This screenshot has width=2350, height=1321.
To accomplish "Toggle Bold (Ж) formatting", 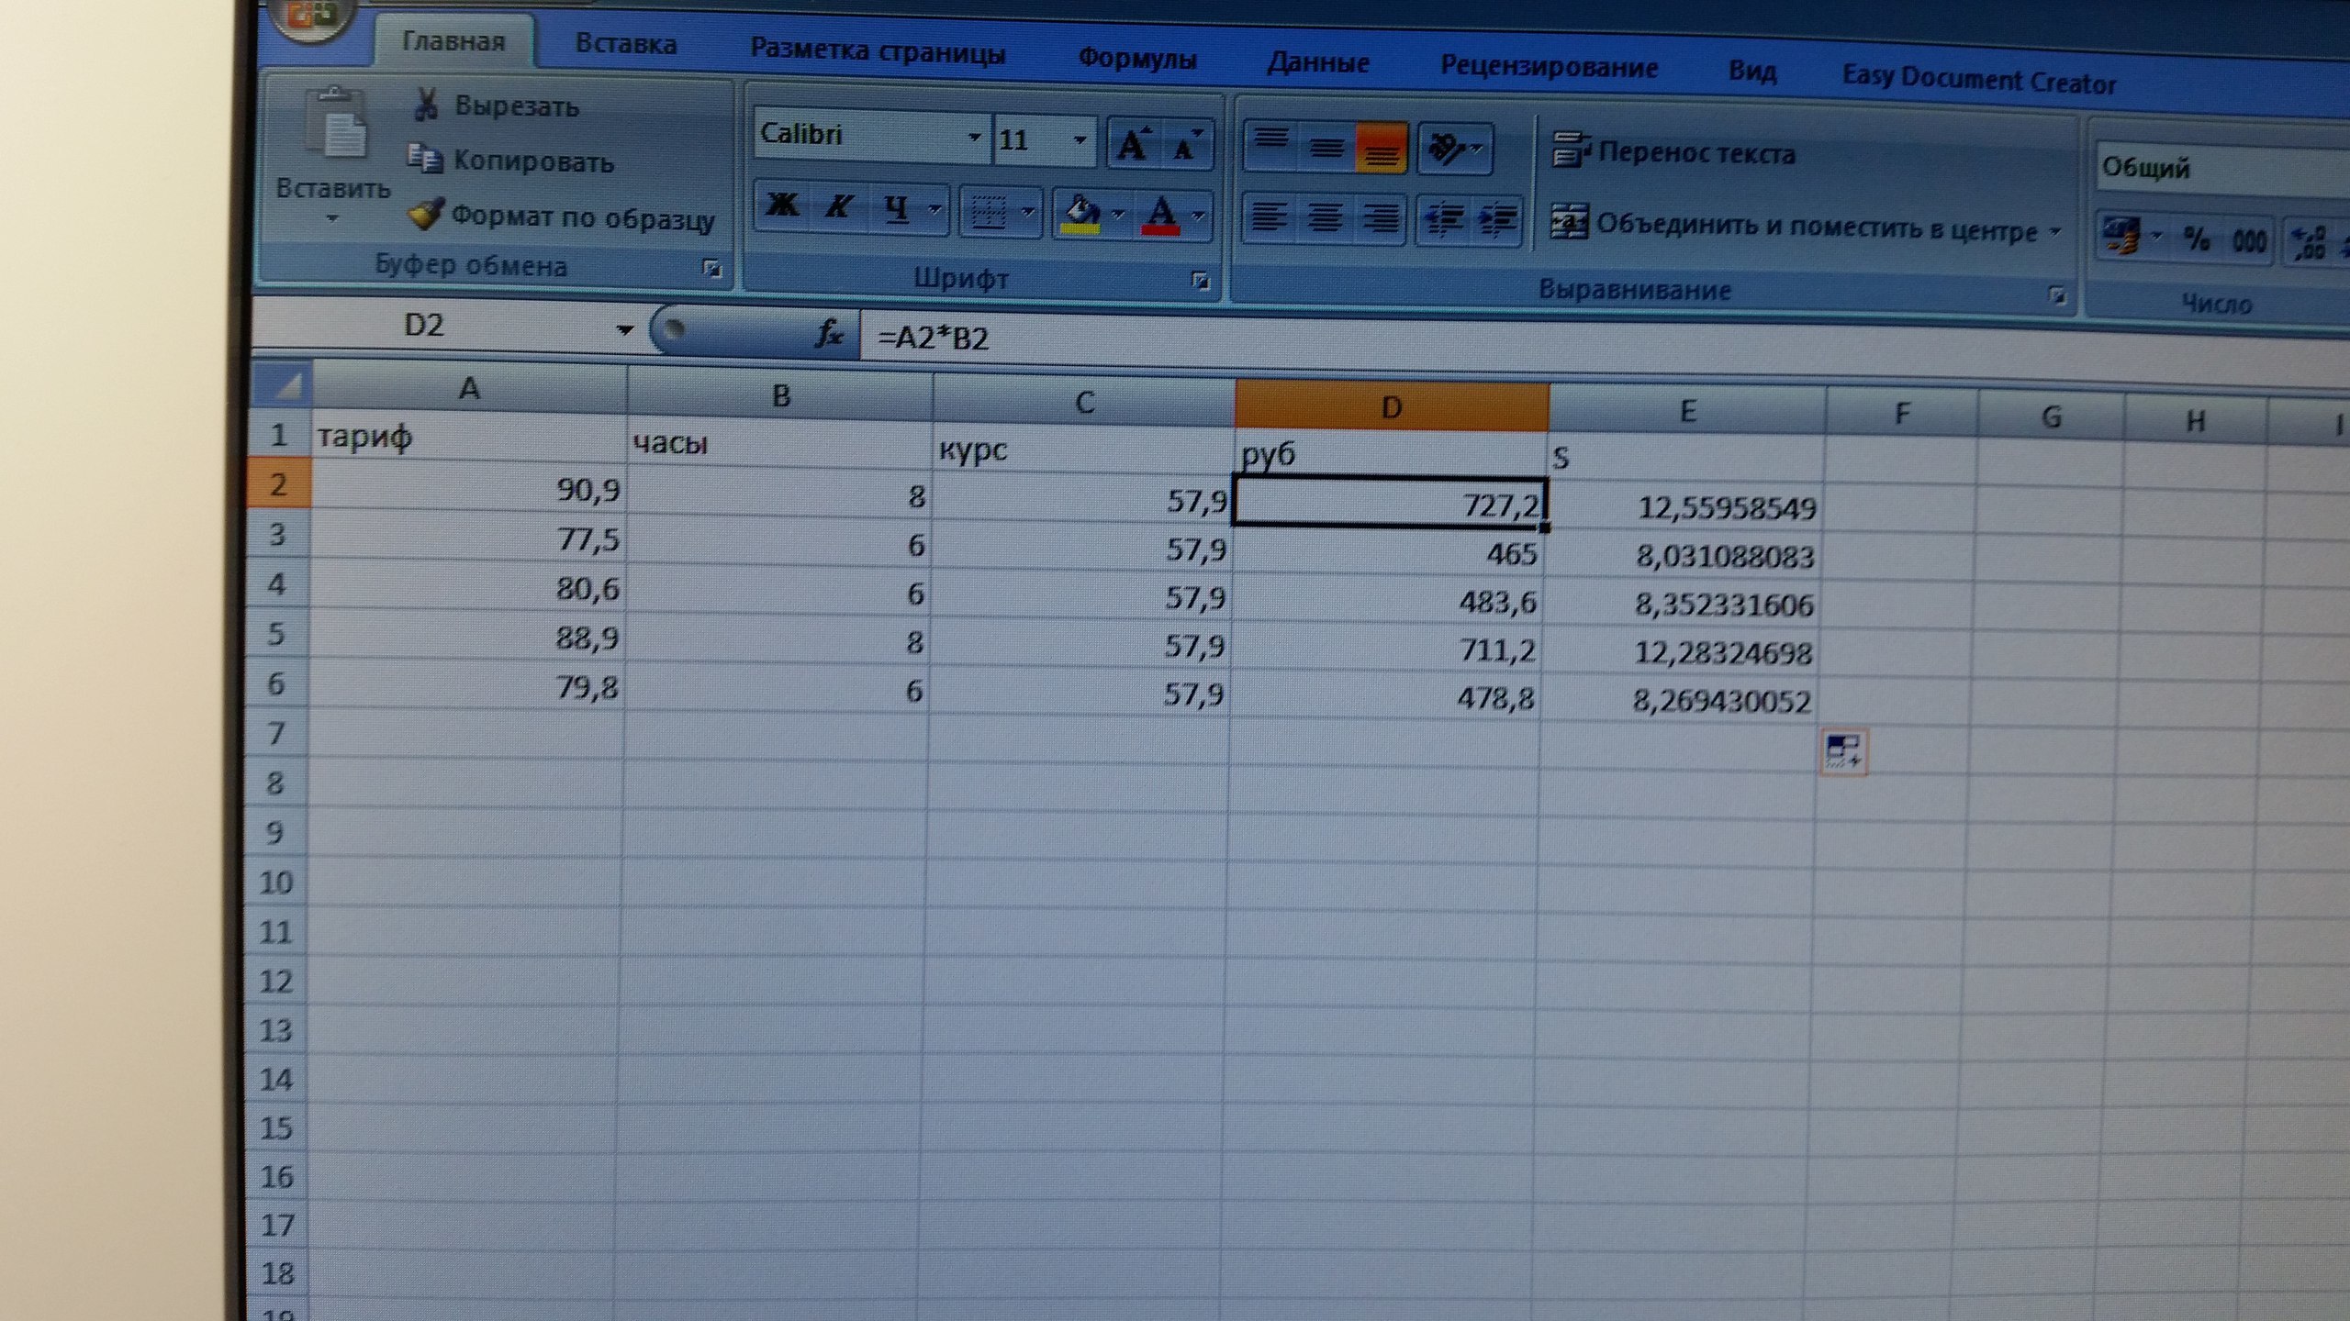I will pyautogui.click(x=781, y=205).
